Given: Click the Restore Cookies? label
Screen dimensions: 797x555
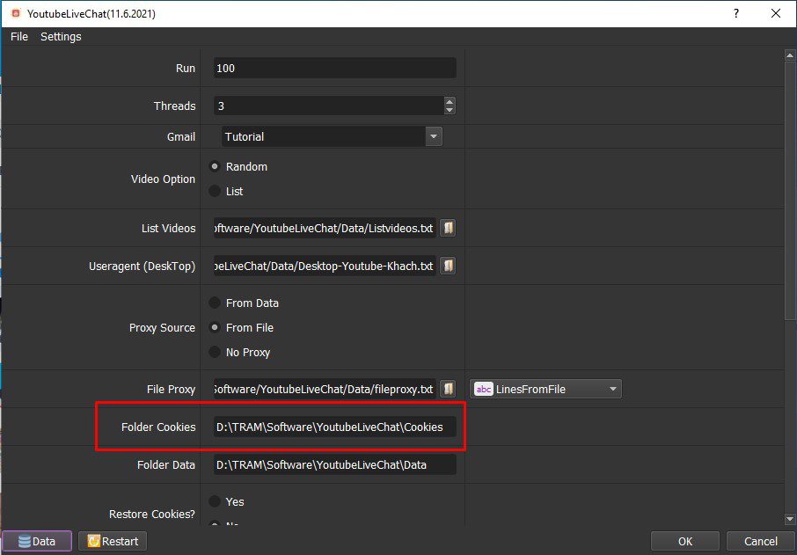Looking at the screenshot, I should click(152, 515).
